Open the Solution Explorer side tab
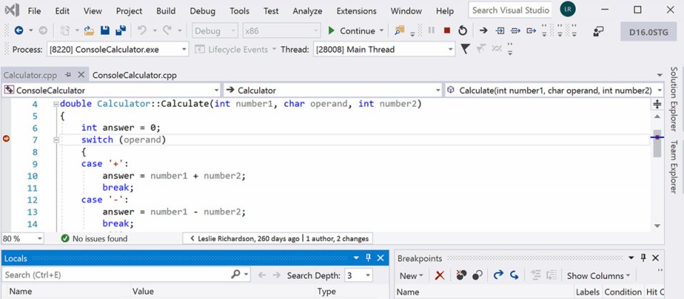This screenshot has width=684, height=299. point(673,99)
